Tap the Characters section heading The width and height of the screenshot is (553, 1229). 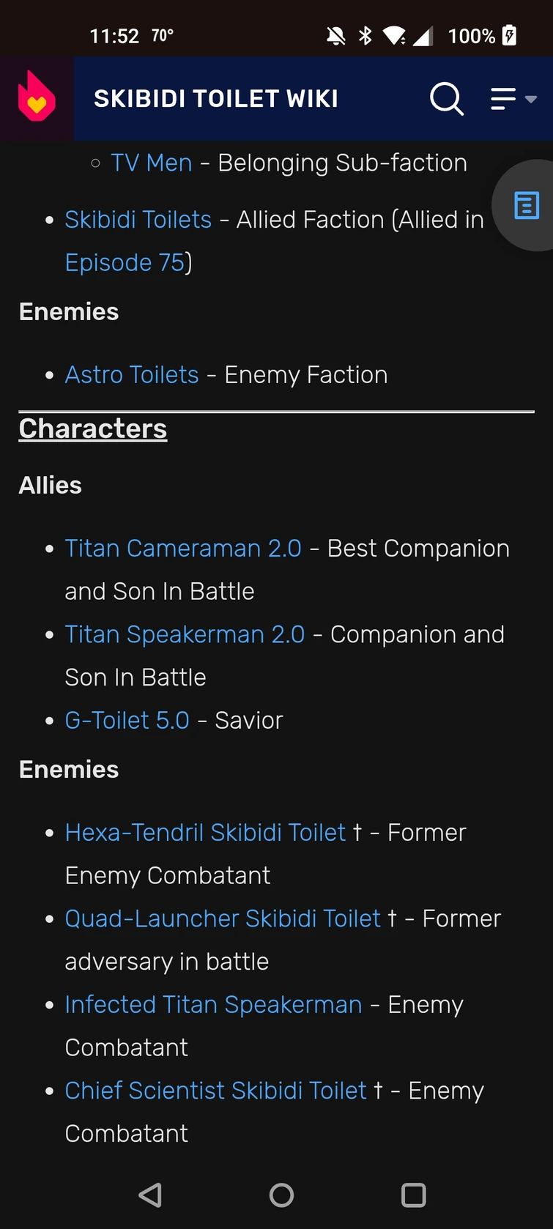(x=92, y=428)
